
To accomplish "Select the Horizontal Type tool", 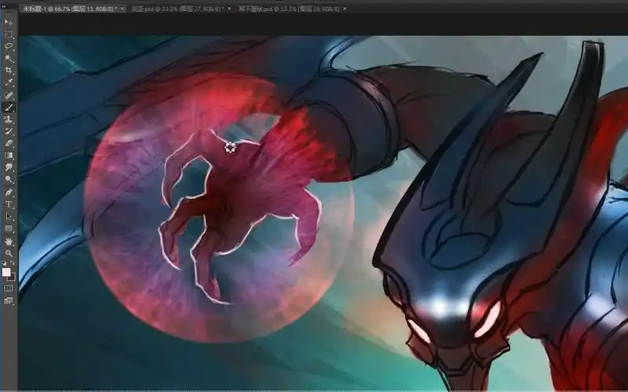I will [x=9, y=204].
